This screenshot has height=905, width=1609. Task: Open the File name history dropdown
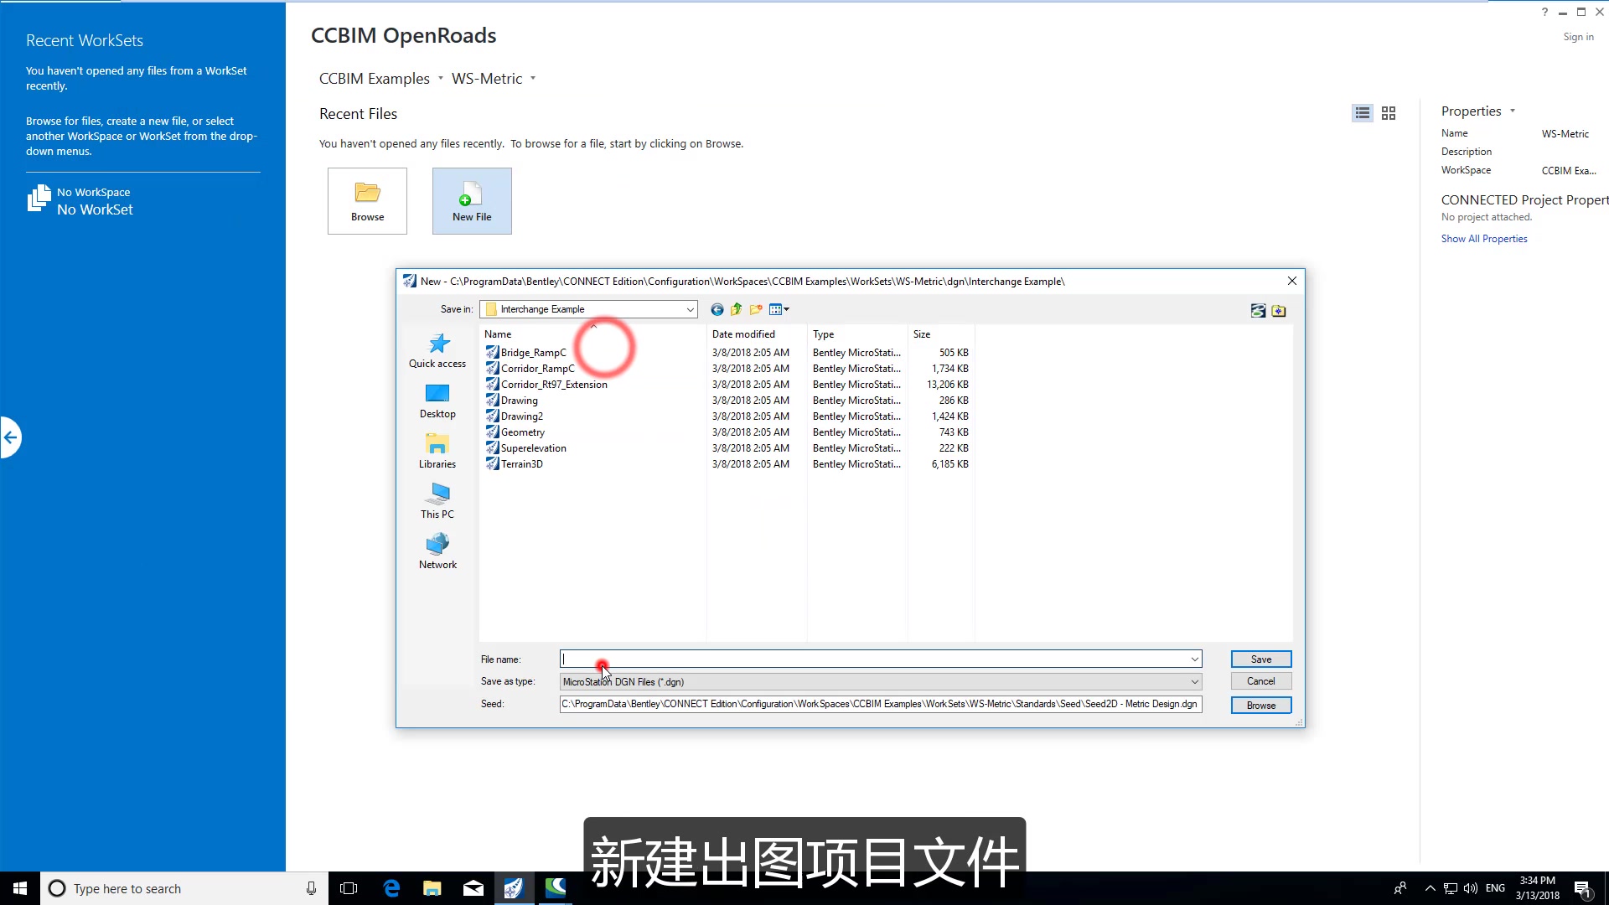(1193, 659)
